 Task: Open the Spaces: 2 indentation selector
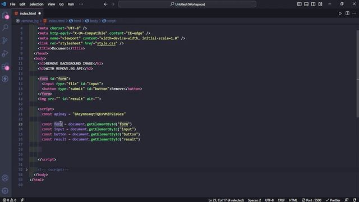point(254,200)
